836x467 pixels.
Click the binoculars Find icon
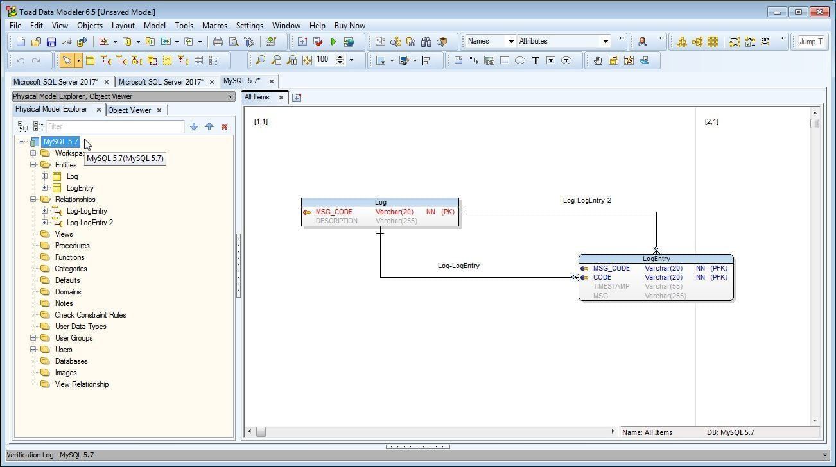pos(426,42)
